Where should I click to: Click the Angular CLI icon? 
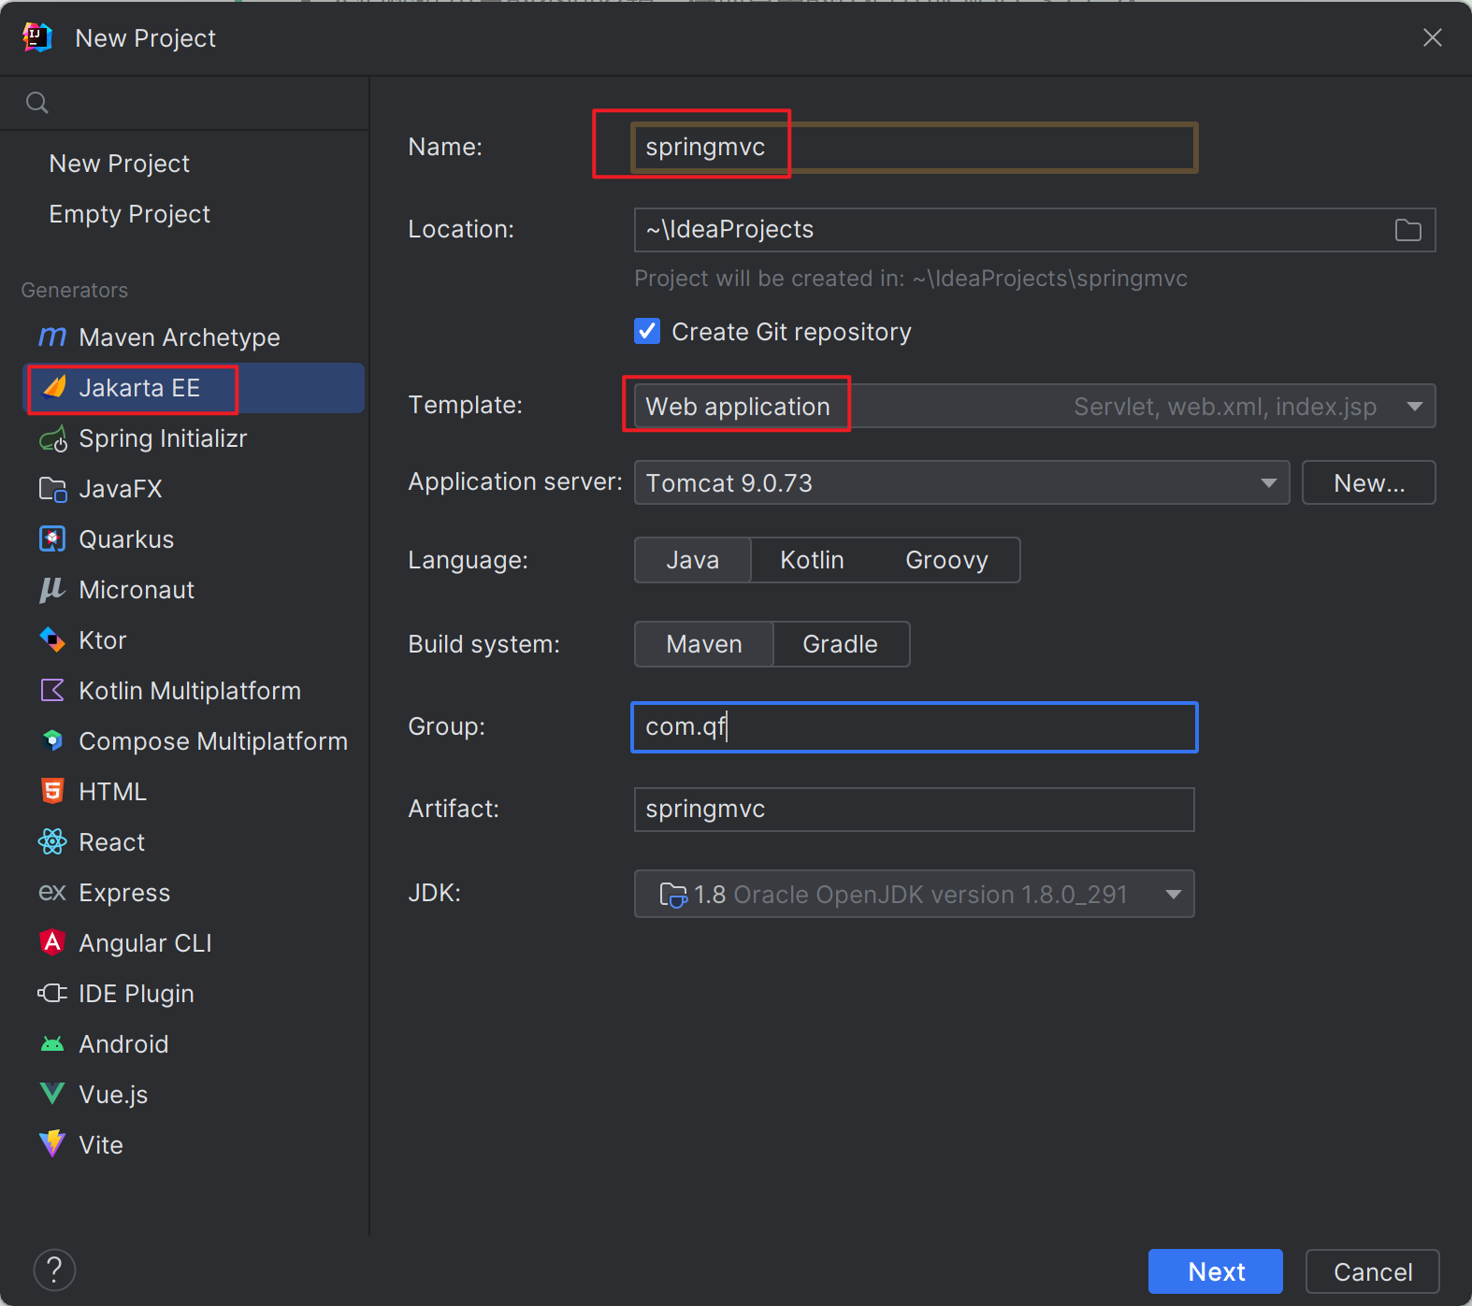tap(52, 942)
